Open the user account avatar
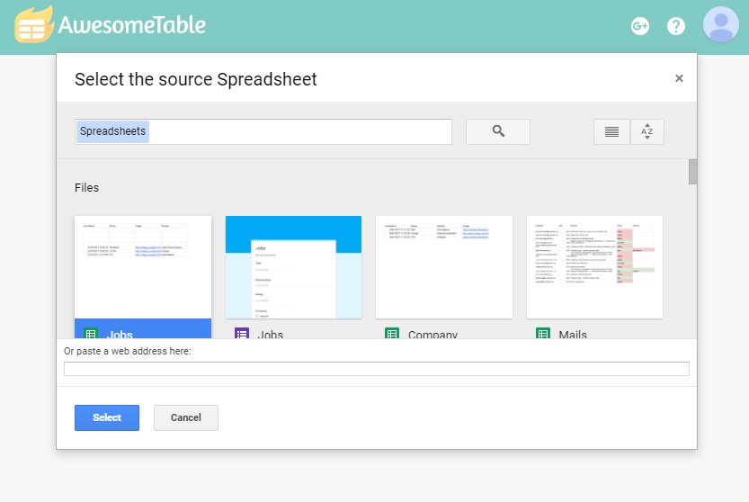Image resolution: width=749 pixels, height=502 pixels. click(x=721, y=24)
